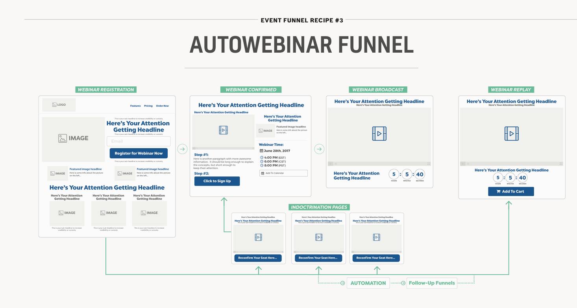Click Reconfirm Your Seat on middle indoctrination page
Screen dimensions: 577x308
[x=318, y=258]
